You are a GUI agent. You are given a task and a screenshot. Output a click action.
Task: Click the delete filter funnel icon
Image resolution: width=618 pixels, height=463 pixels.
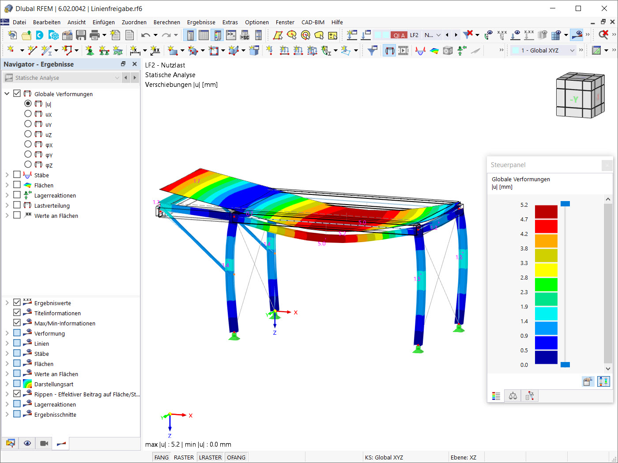468,35
